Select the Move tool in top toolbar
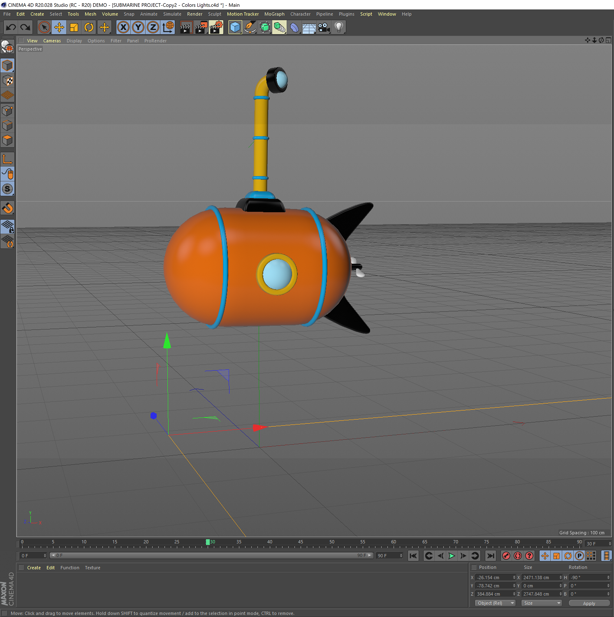 click(59, 28)
